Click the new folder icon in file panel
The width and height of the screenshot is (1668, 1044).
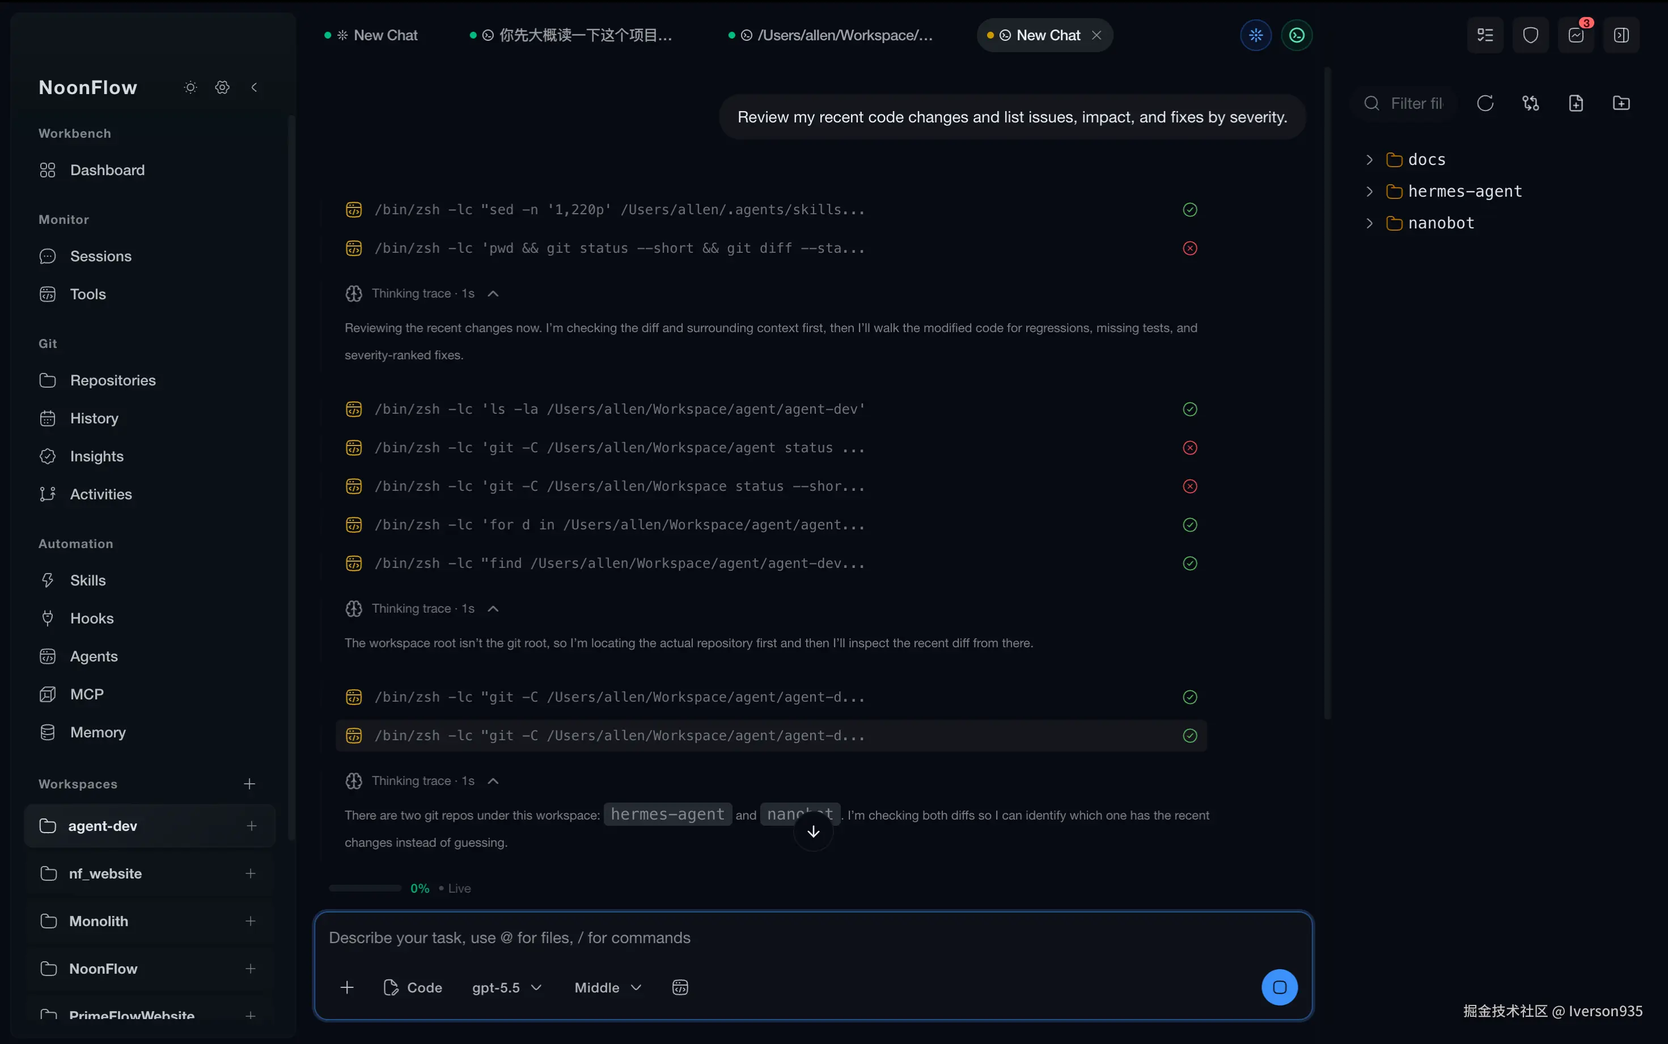pos(1621,104)
